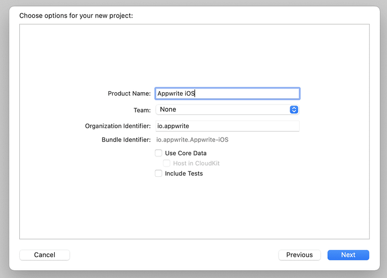The image size is (387, 278).
Task: Click the Product Name text field
Action: (x=227, y=93)
